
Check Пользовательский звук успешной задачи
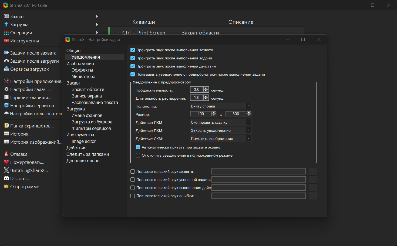pyautogui.click(x=133, y=180)
